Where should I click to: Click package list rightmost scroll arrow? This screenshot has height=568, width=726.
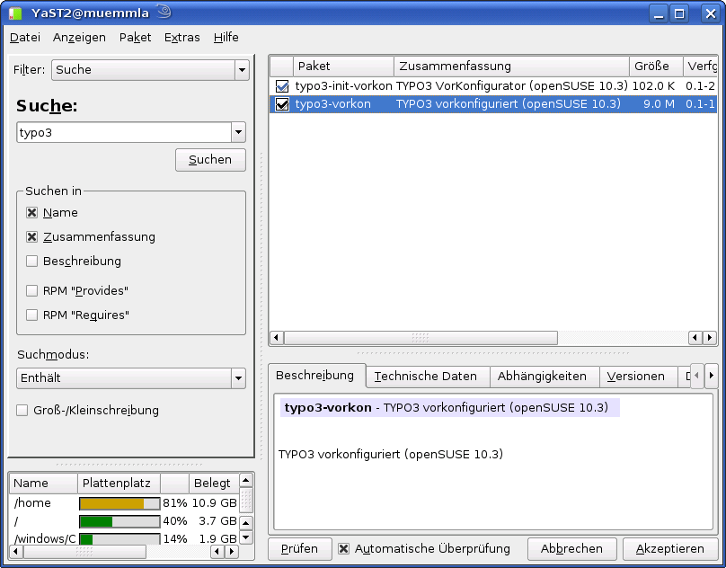point(710,337)
